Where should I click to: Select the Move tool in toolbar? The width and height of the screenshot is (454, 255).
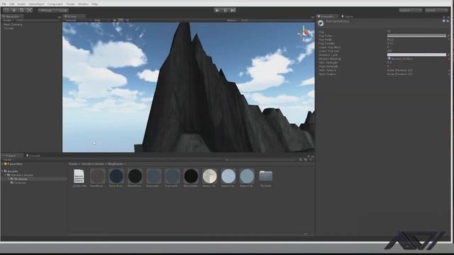point(13,10)
